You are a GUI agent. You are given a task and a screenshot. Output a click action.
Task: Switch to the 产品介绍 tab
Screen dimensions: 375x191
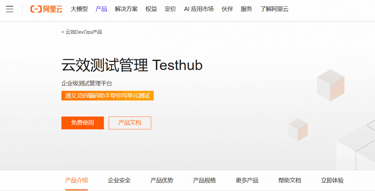(x=77, y=180)
